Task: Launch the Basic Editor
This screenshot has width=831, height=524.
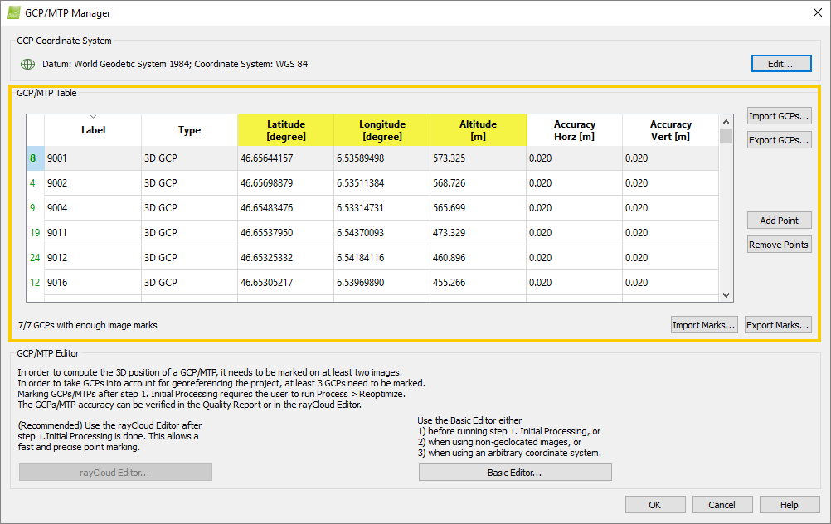Action: (514, 473)
